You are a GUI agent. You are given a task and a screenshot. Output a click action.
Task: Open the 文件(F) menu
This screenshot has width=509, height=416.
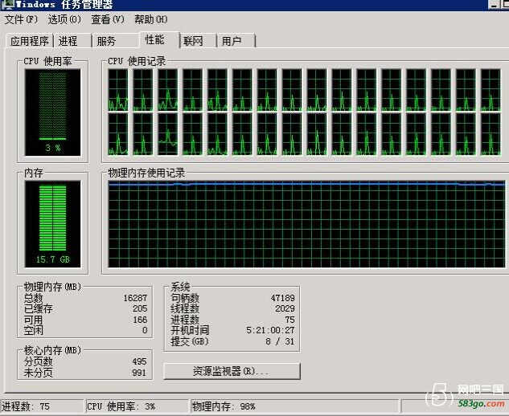(22, 19)
